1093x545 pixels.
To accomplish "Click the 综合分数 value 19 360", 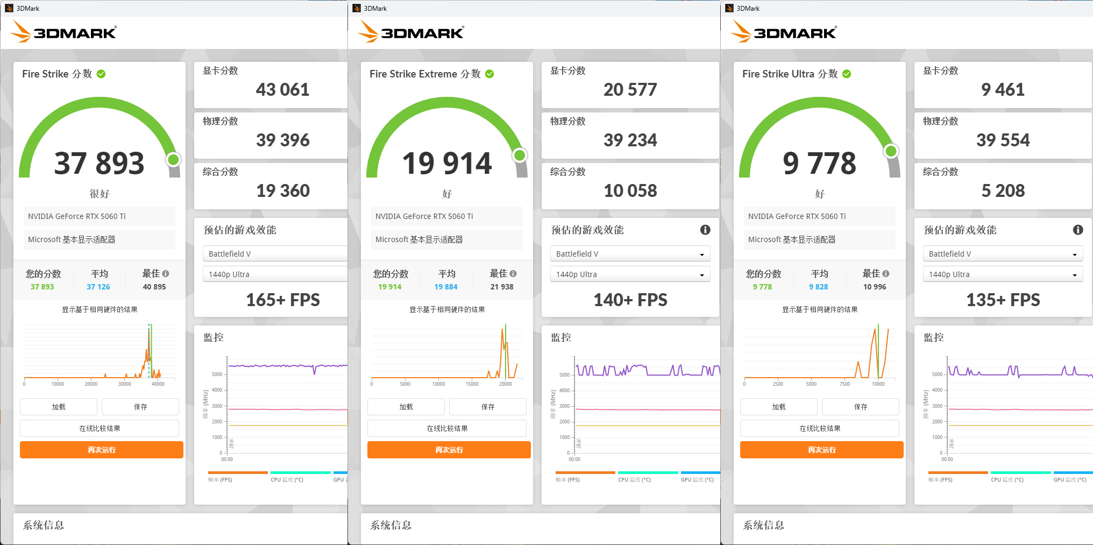I will 283,190.
